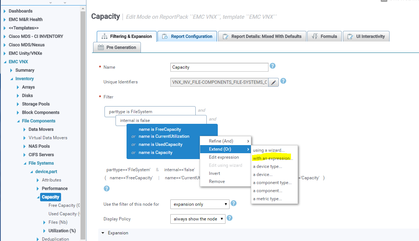This screenshot has width=419, height=241.
Task: Click the help icon below filter expression
Action: 107,189
